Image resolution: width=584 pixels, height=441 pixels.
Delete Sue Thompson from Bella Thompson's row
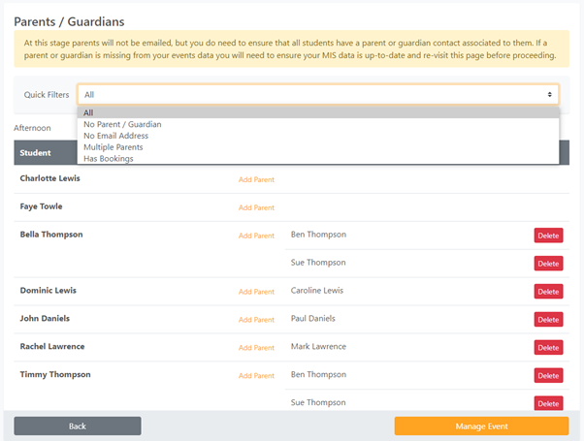pos(548,264)
